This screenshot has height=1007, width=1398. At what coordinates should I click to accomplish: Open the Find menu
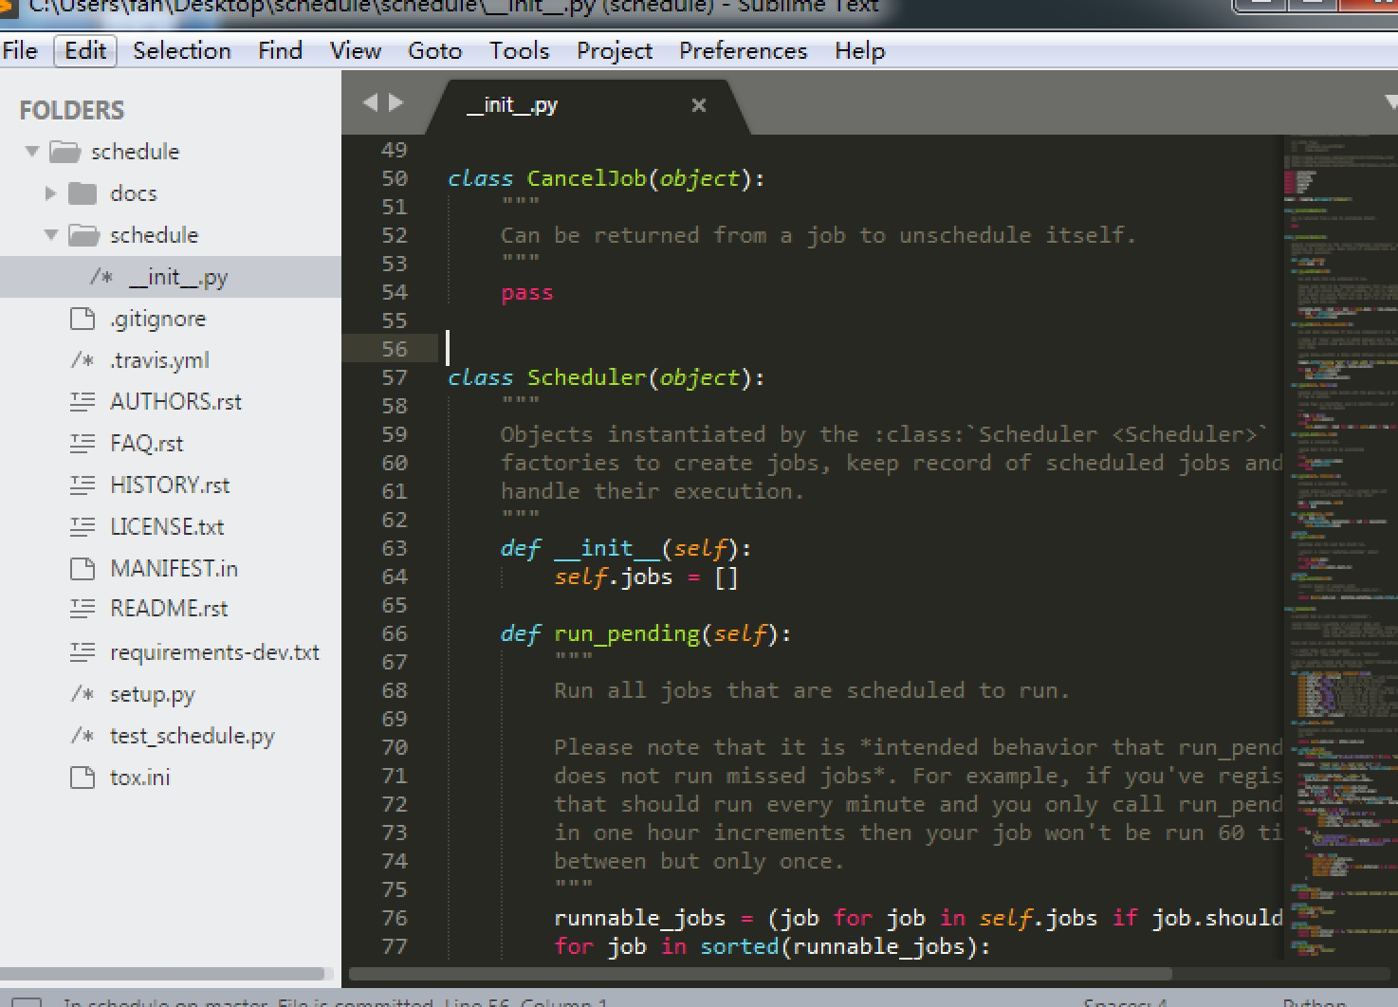280,50
